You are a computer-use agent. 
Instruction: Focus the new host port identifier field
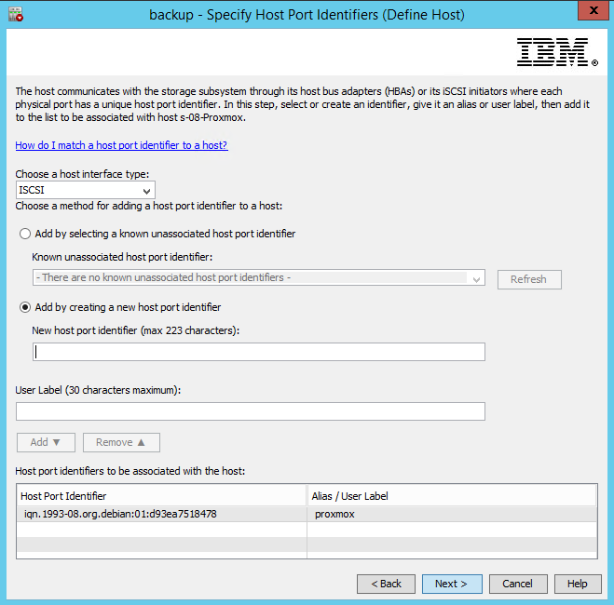point(251,352)
